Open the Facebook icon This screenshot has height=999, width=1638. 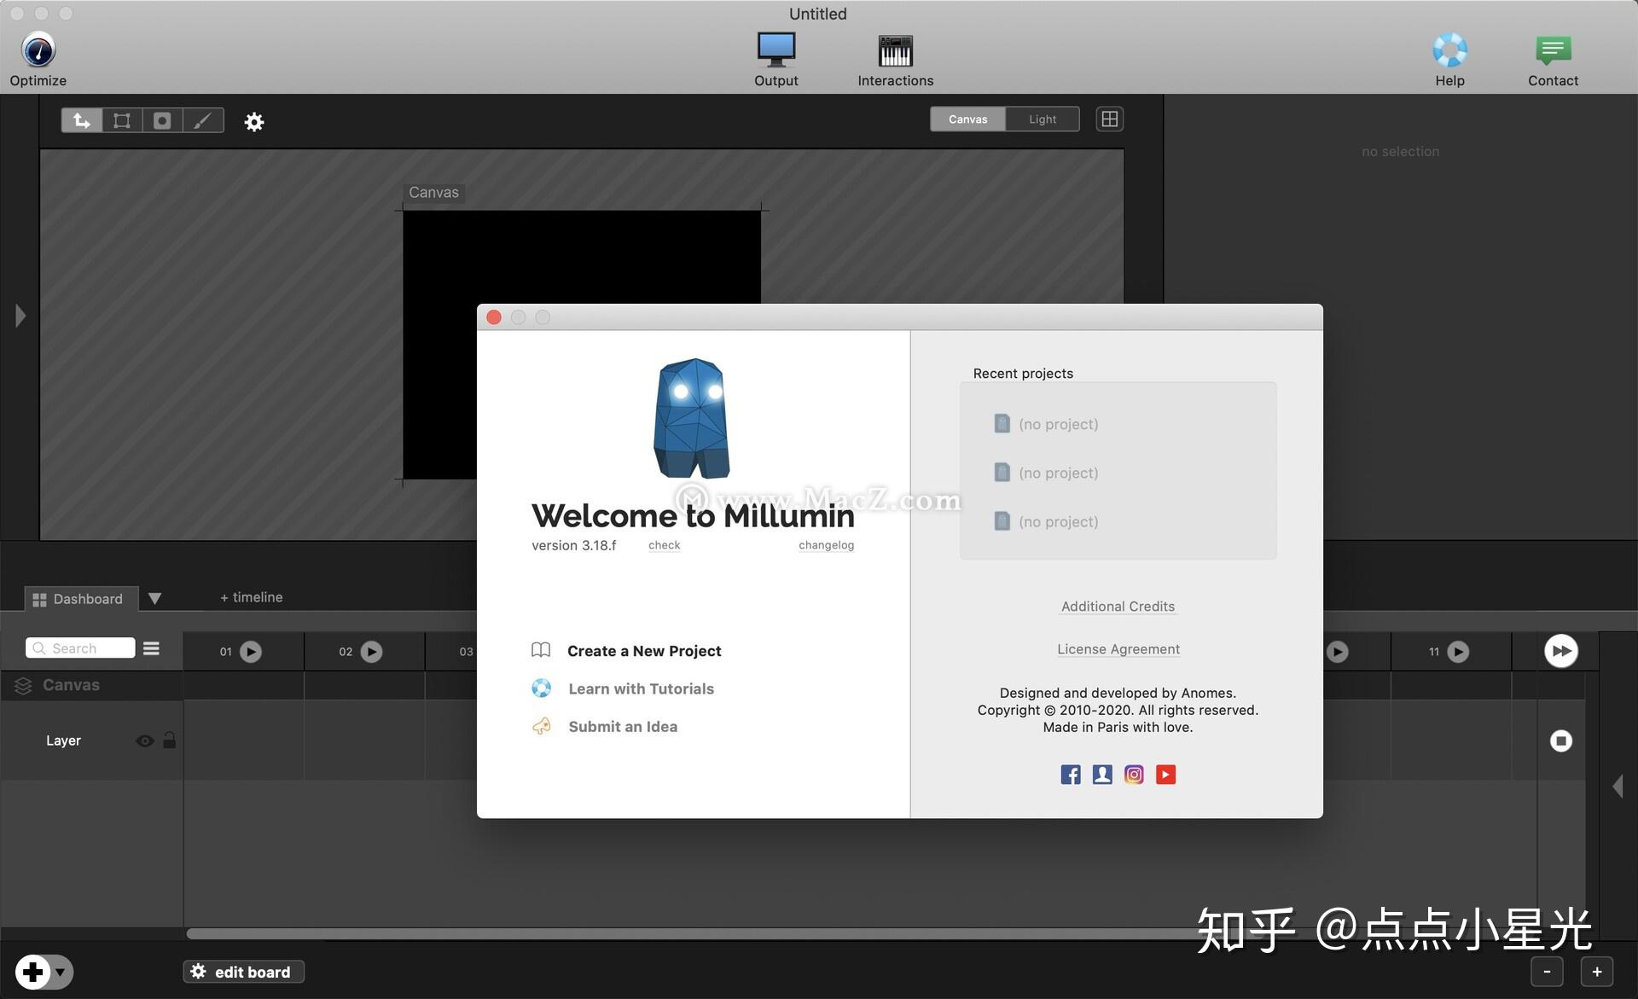point(1071,775)
